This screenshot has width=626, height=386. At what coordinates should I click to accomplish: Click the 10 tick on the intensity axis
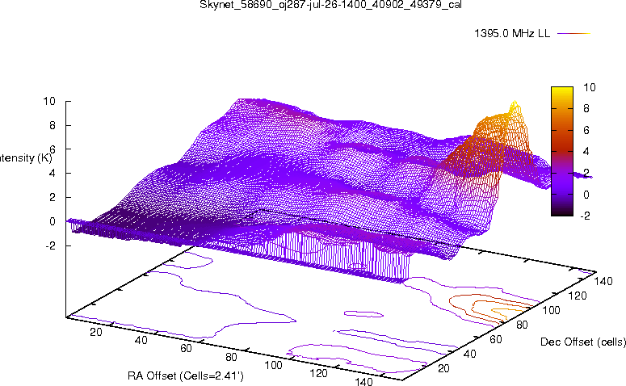(x=49, y=101)
